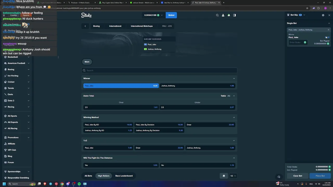The image size is (333, 187).
Task: Switch to solfuno Stream browser tab
Action: pos(144,3)
